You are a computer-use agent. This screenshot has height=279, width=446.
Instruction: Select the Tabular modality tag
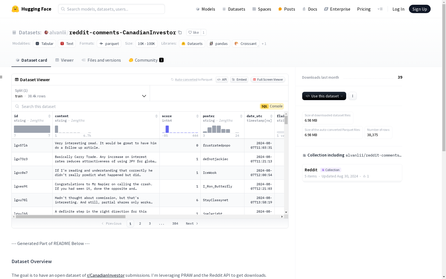point(45,44)
